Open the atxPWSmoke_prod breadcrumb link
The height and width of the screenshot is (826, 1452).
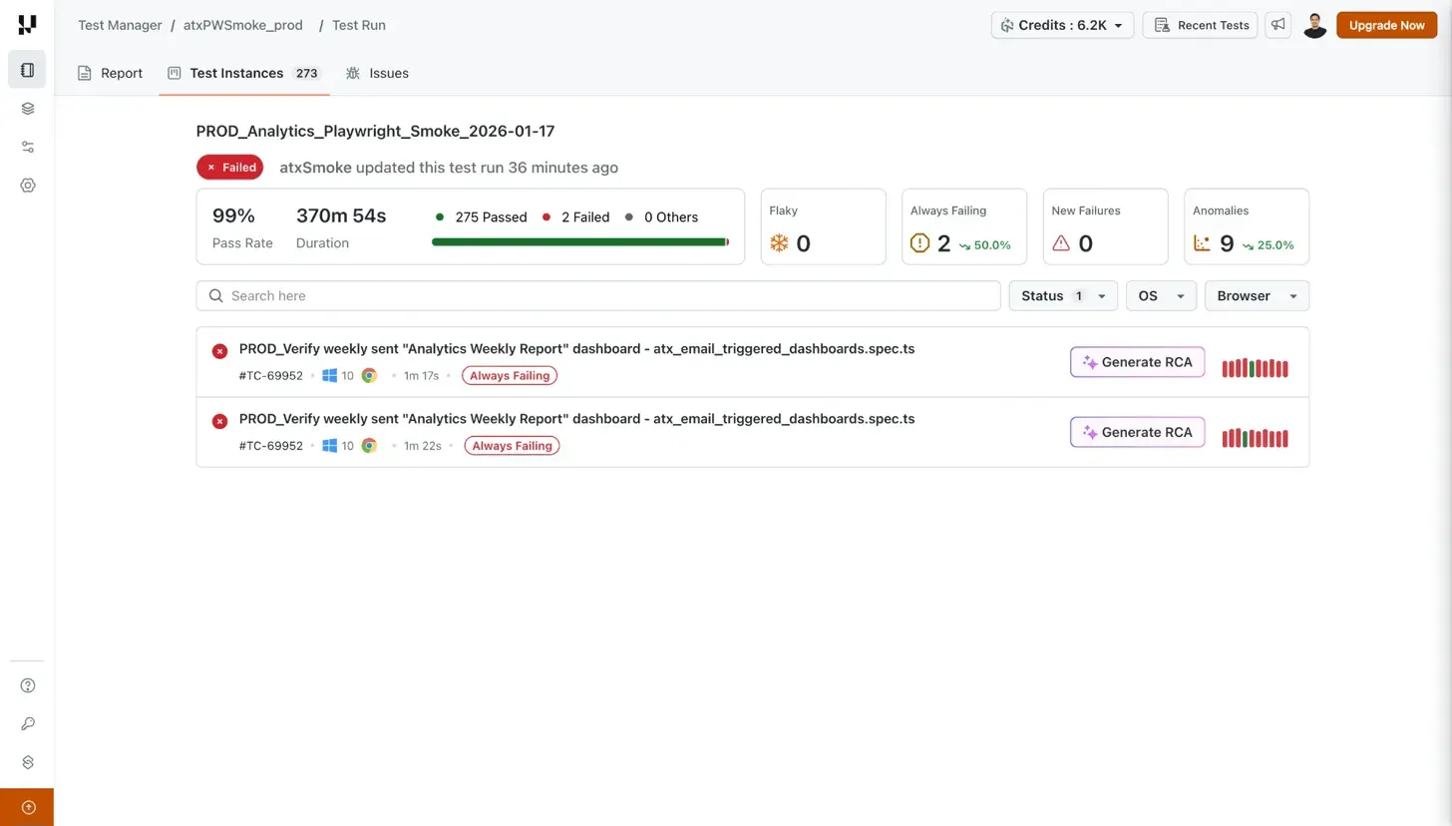[242, 25]
